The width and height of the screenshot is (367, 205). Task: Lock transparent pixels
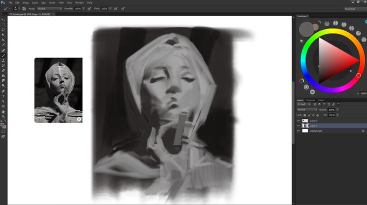(x=304, y=115)
